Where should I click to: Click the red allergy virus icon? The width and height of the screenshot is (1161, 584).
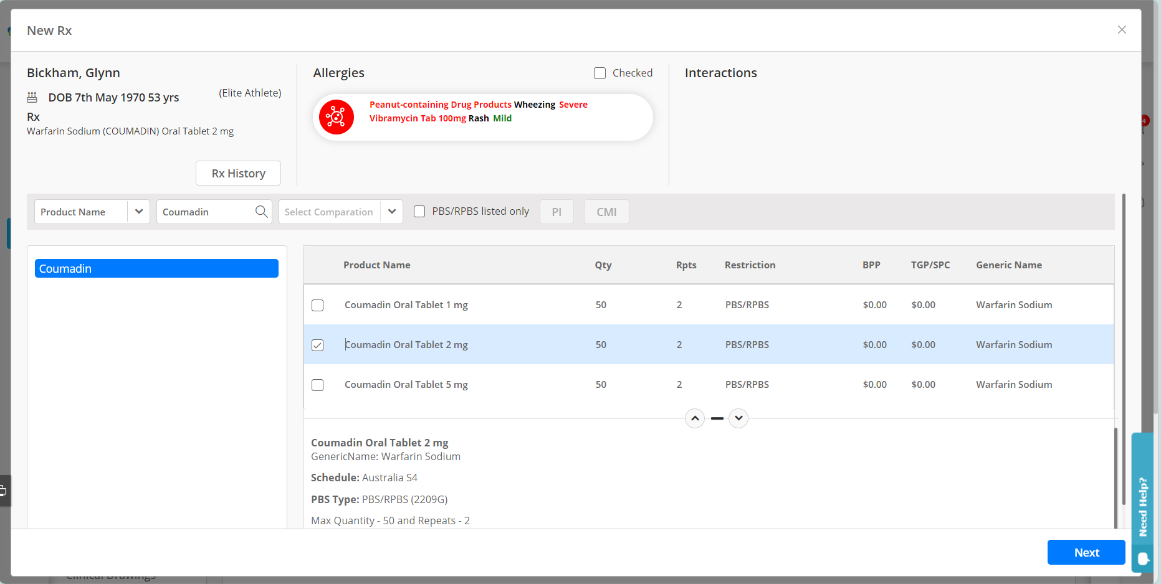pyautogui.click(x=337, y=117)
